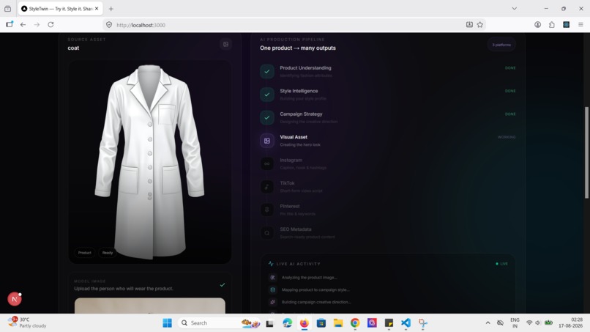Image resolution: width=590 pixels, height=332 pixels.
Task: Click the site shield info icon
Action: pyautogui.click(x=109, y=25)
